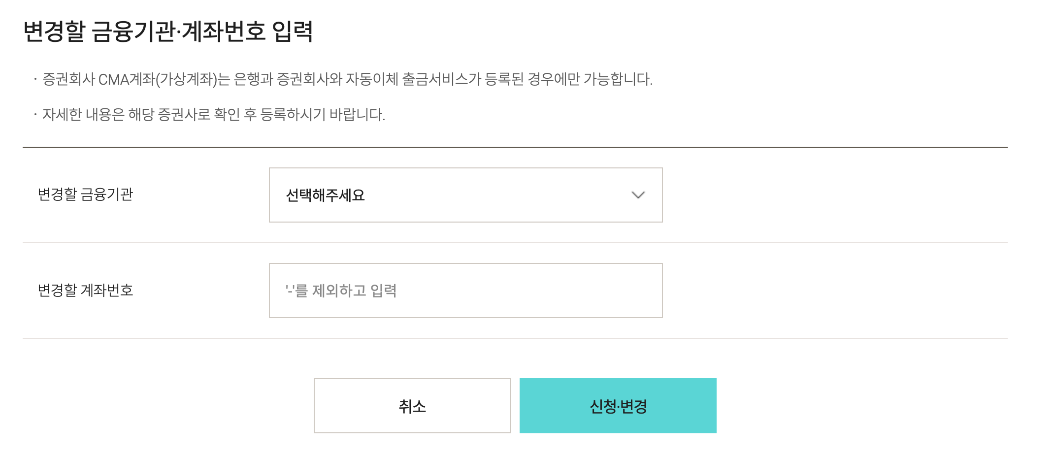Image resolution: width=1054 pixels, height=453 pixels.
Task: Click the word 가능합니다 ending the first notice
Action: coord(618,79)
